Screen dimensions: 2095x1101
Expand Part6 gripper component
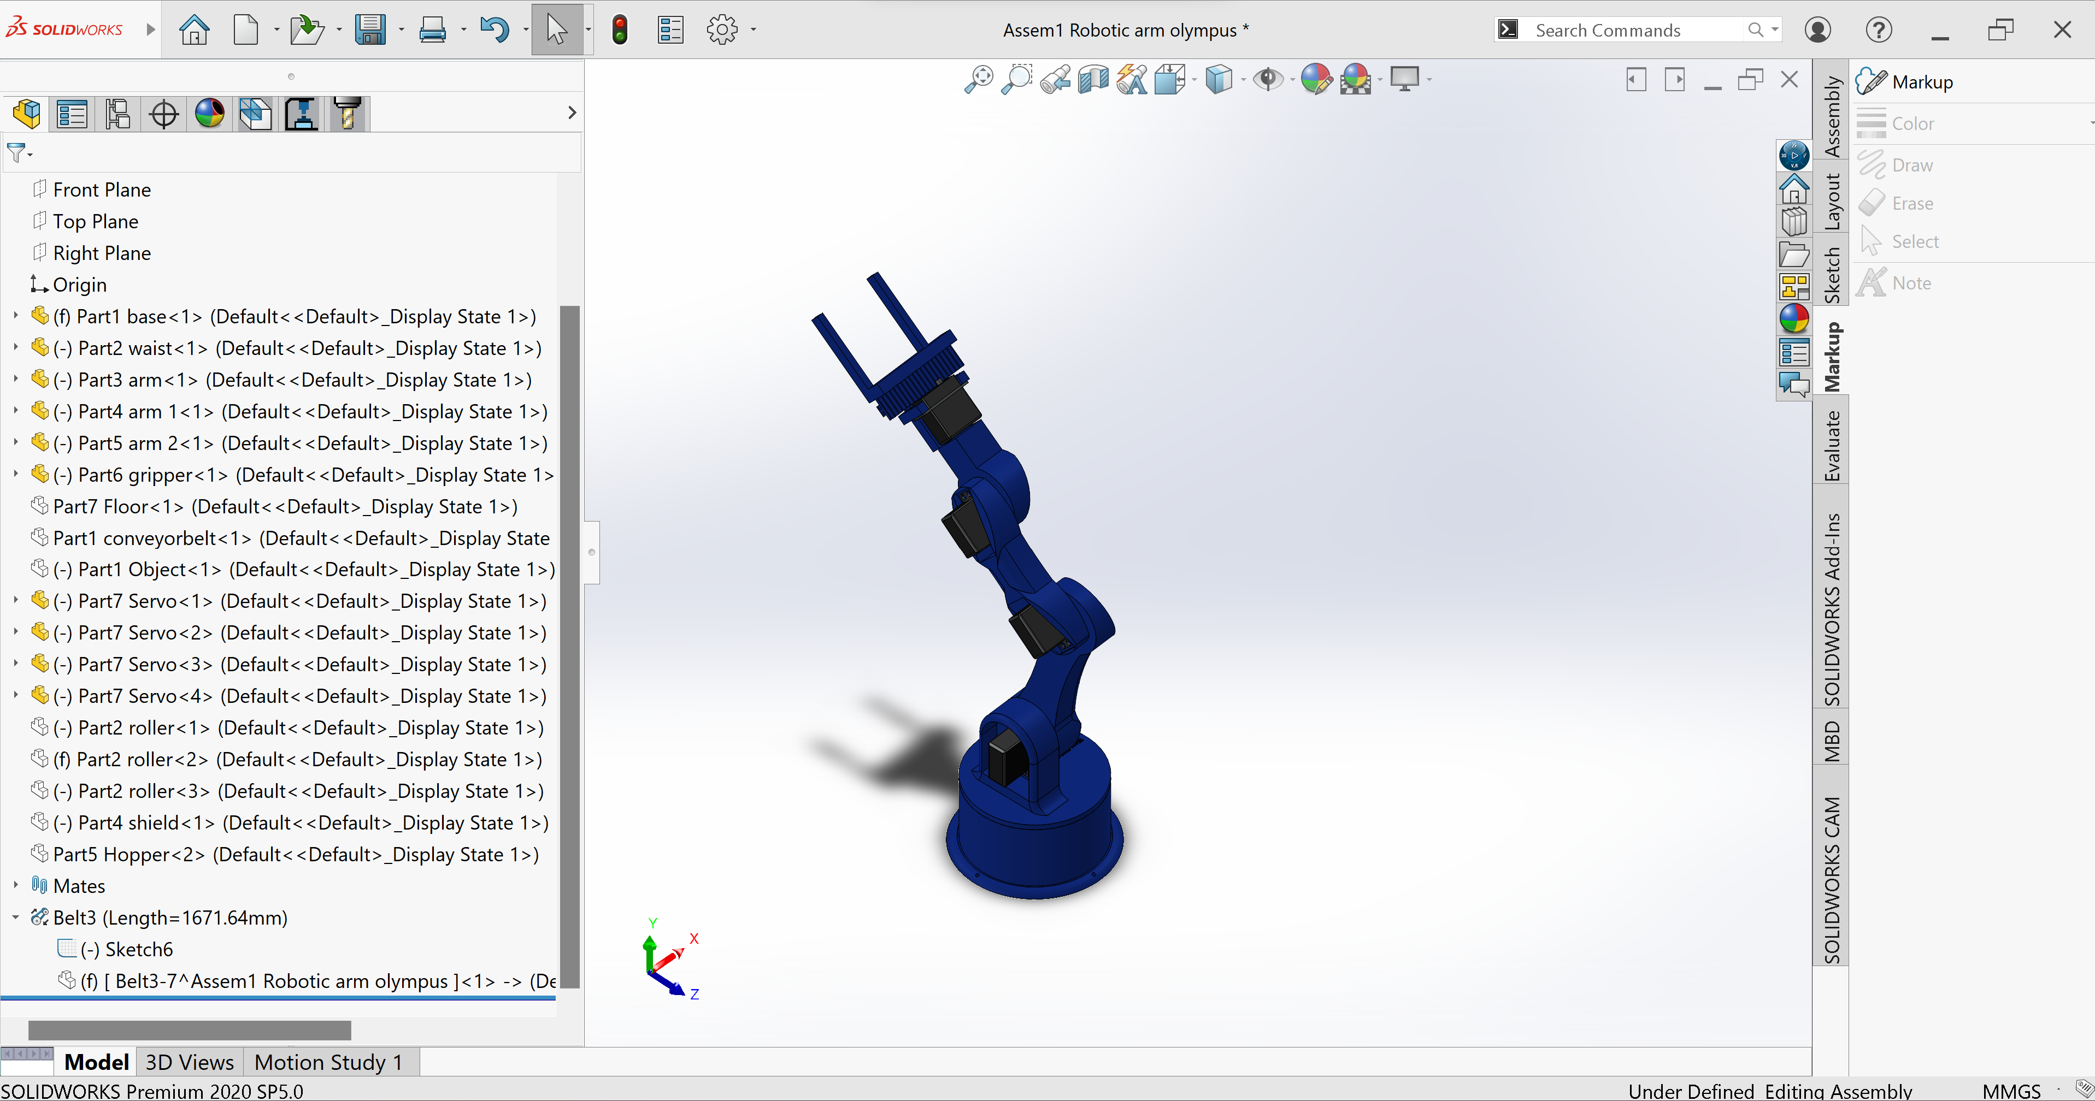(x=15, y=473)
